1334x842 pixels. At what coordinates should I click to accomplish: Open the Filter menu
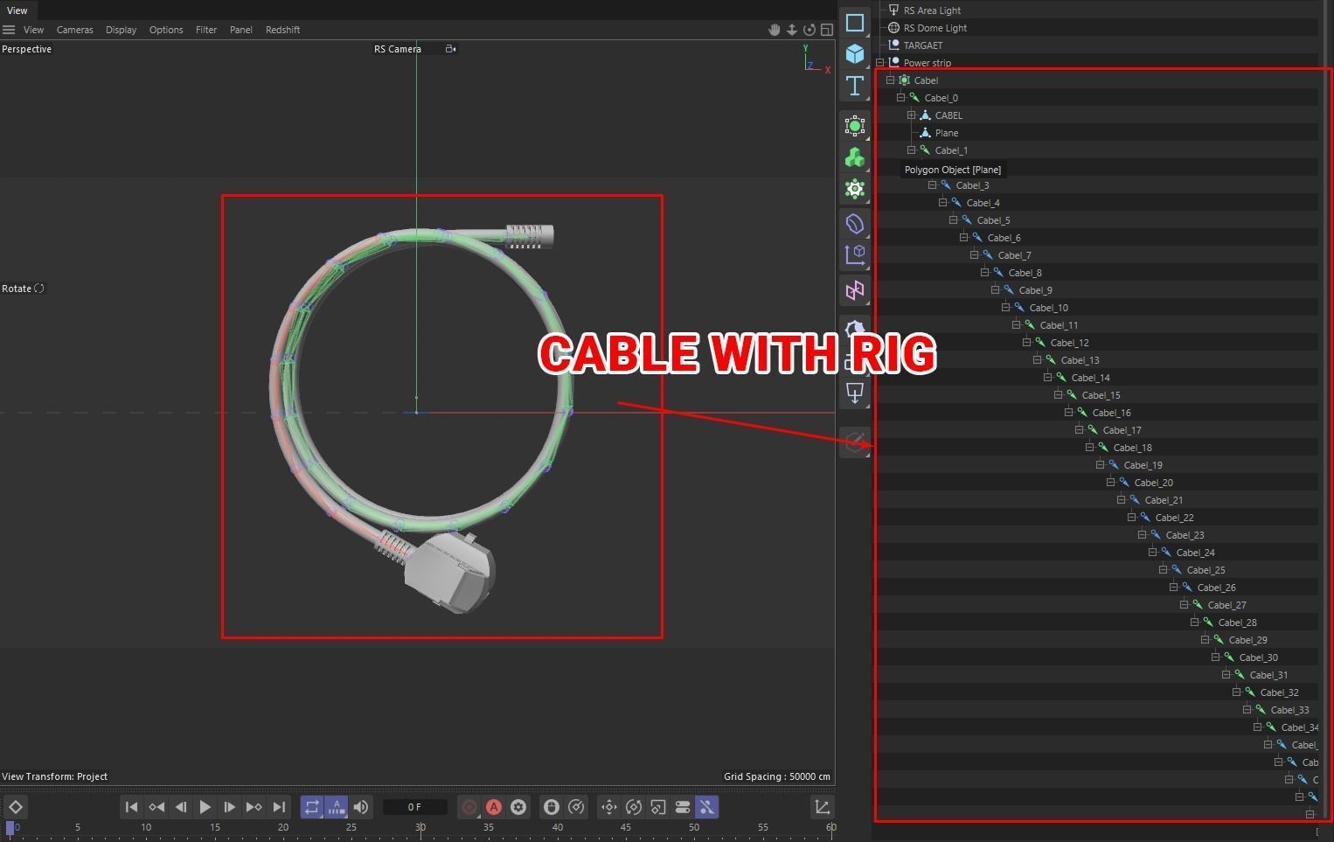coord(206,30)
